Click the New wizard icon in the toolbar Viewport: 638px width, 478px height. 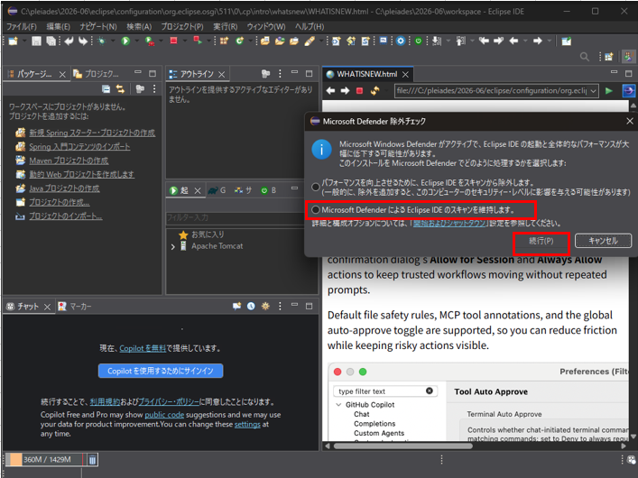(x=13, y=41)
